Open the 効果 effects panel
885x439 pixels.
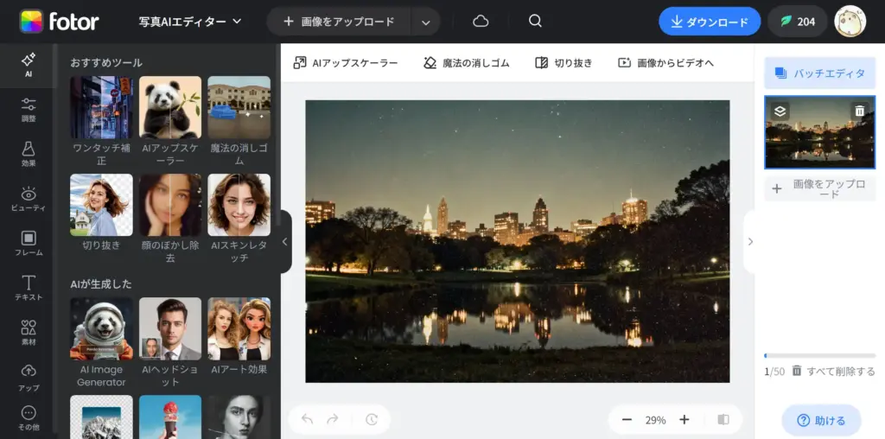[x=29, y=154]
